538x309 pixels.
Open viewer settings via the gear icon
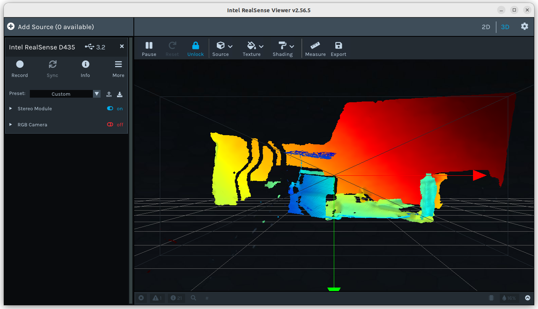pyautogui.click(x=525, y=26)
